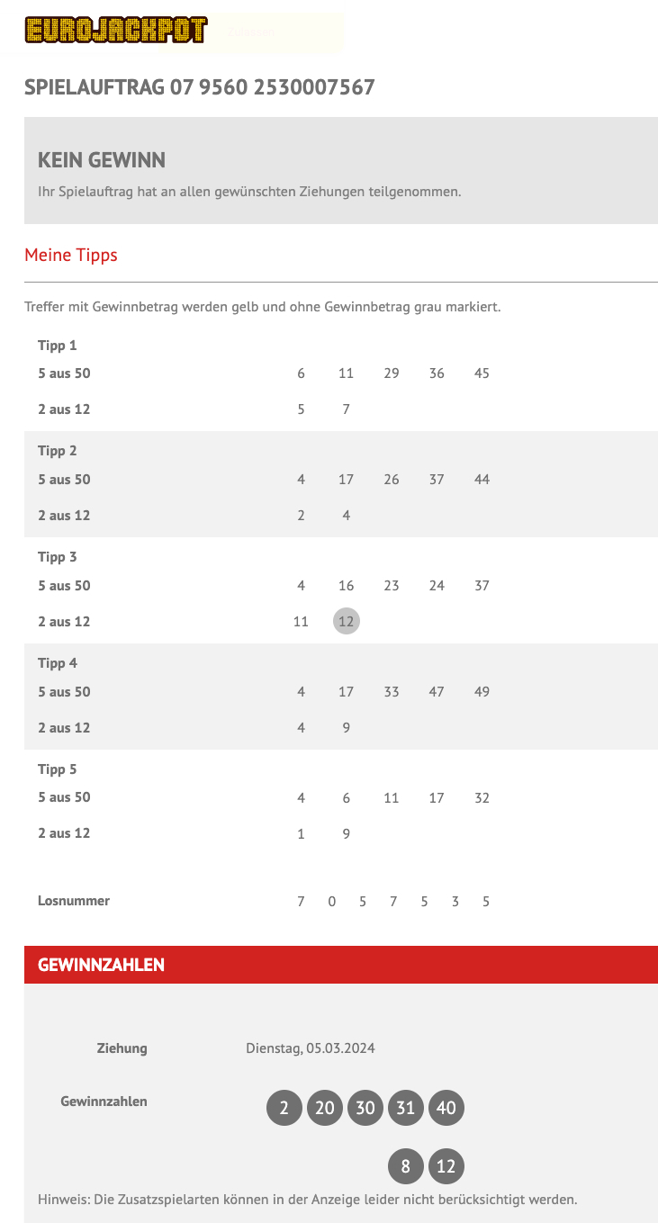Click the Hinweis note about Zusatzspielarten
The image size is (658, 1223).
[307, 1200]
